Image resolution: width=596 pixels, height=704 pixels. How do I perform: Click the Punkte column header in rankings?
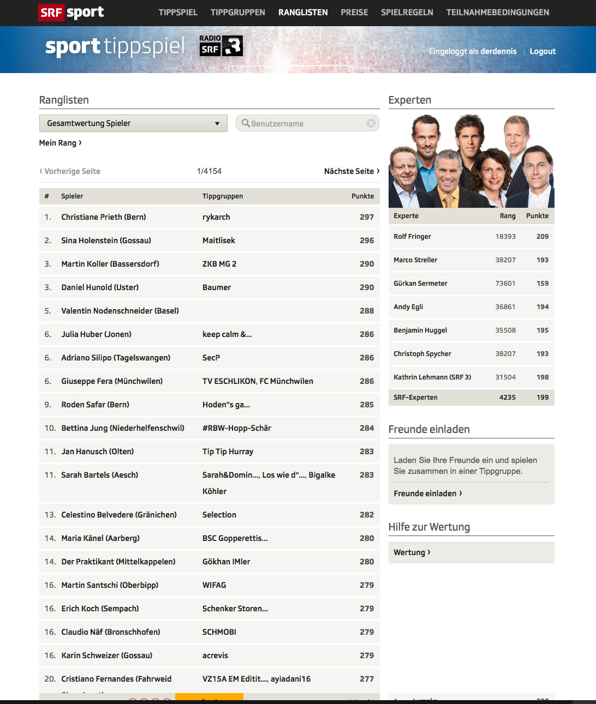[x=363, y=196]
